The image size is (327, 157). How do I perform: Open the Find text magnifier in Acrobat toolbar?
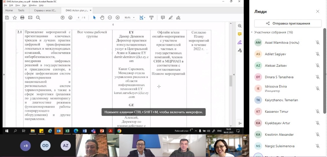[38, 18]
